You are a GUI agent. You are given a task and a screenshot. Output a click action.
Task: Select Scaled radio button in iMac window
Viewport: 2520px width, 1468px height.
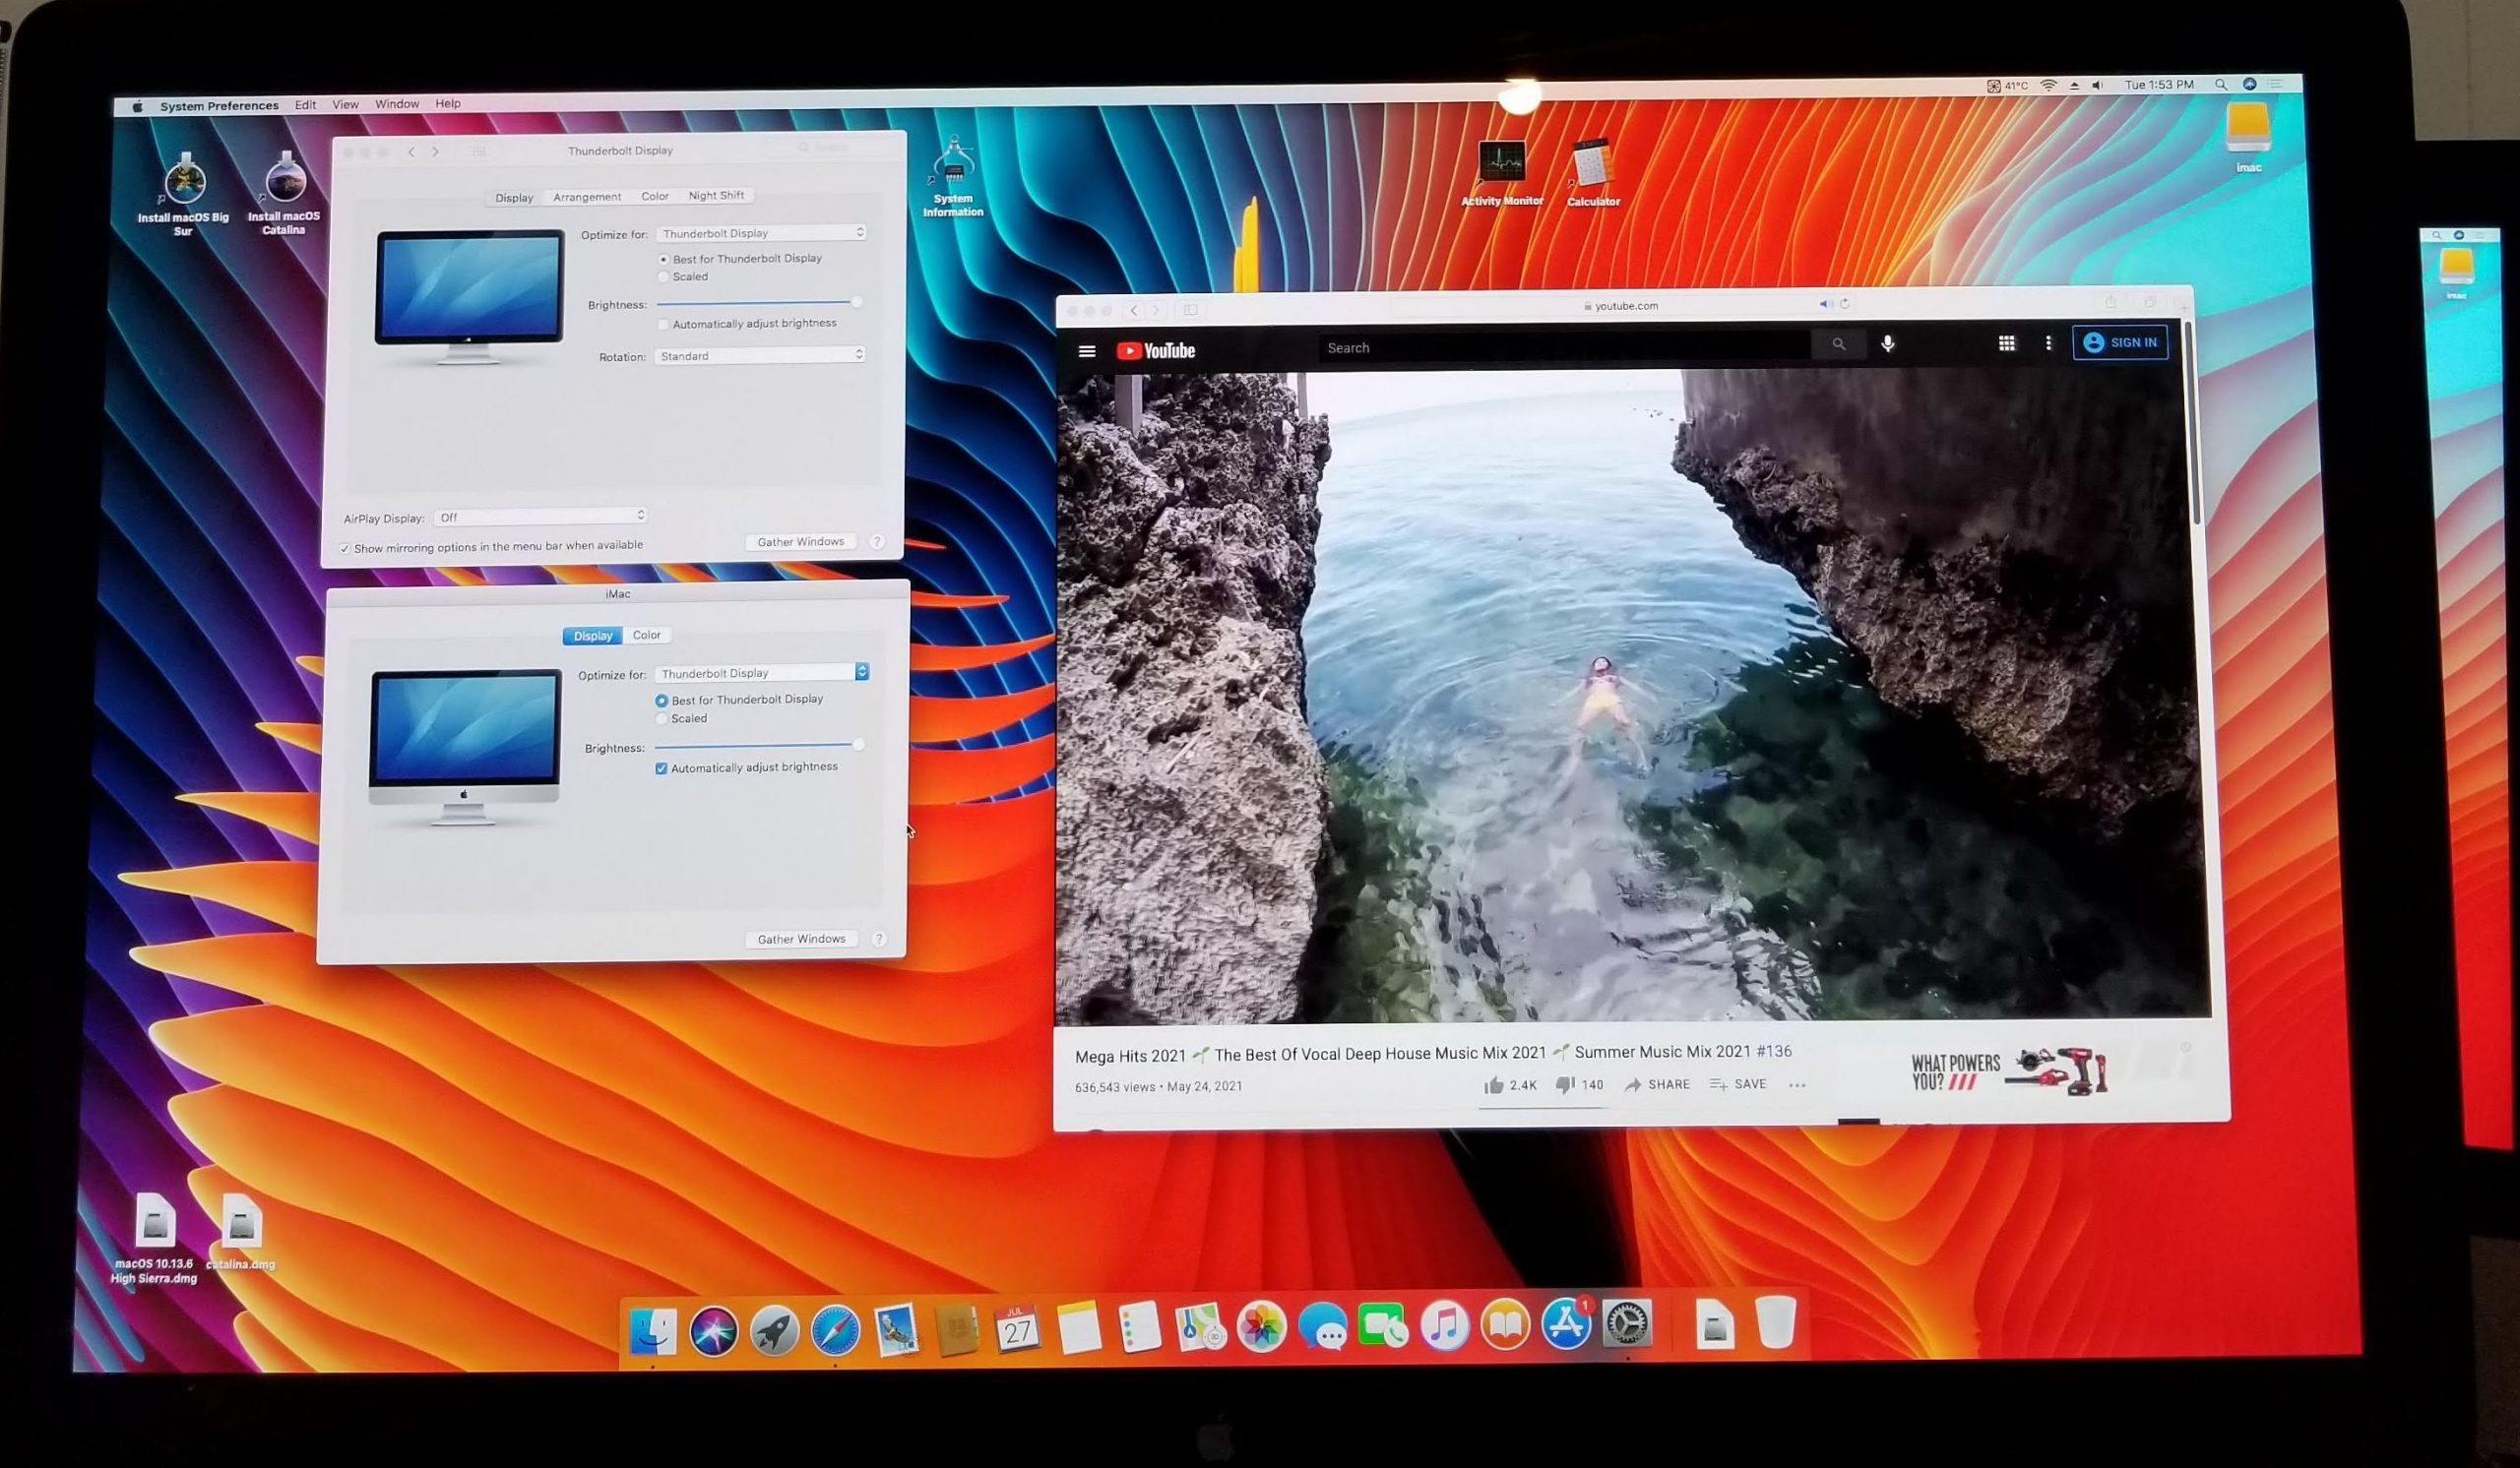tap(661, 718)
